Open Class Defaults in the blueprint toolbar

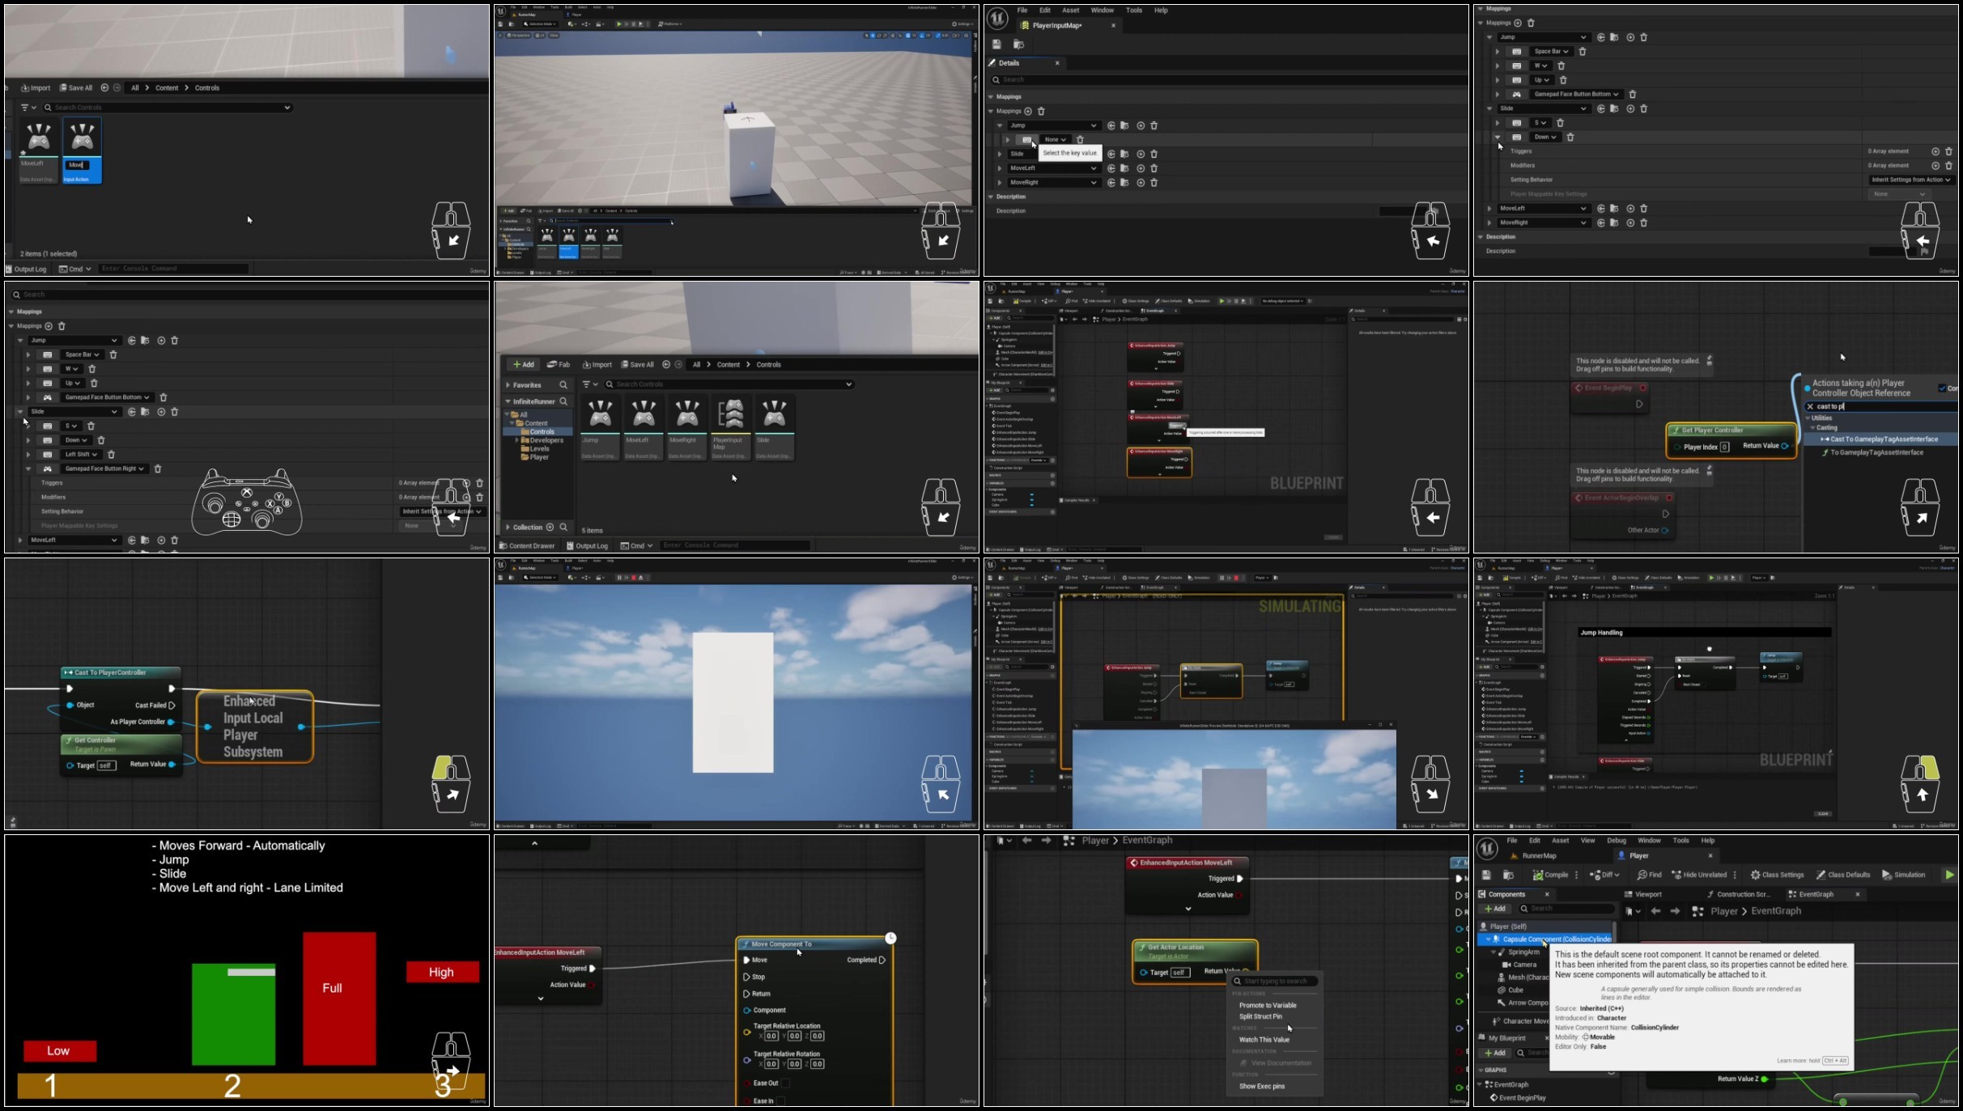(x=1842, y=876)
